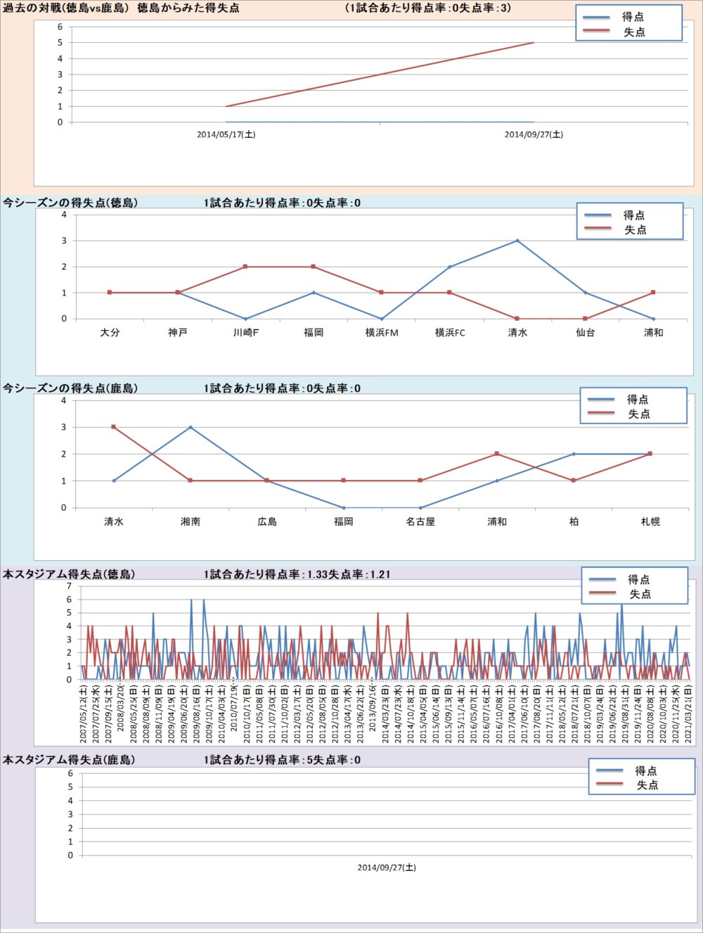Screen dimensions: 703x933
Task: Click red data point above 清水 in 鹿島 chart
Action: [113, 427]
